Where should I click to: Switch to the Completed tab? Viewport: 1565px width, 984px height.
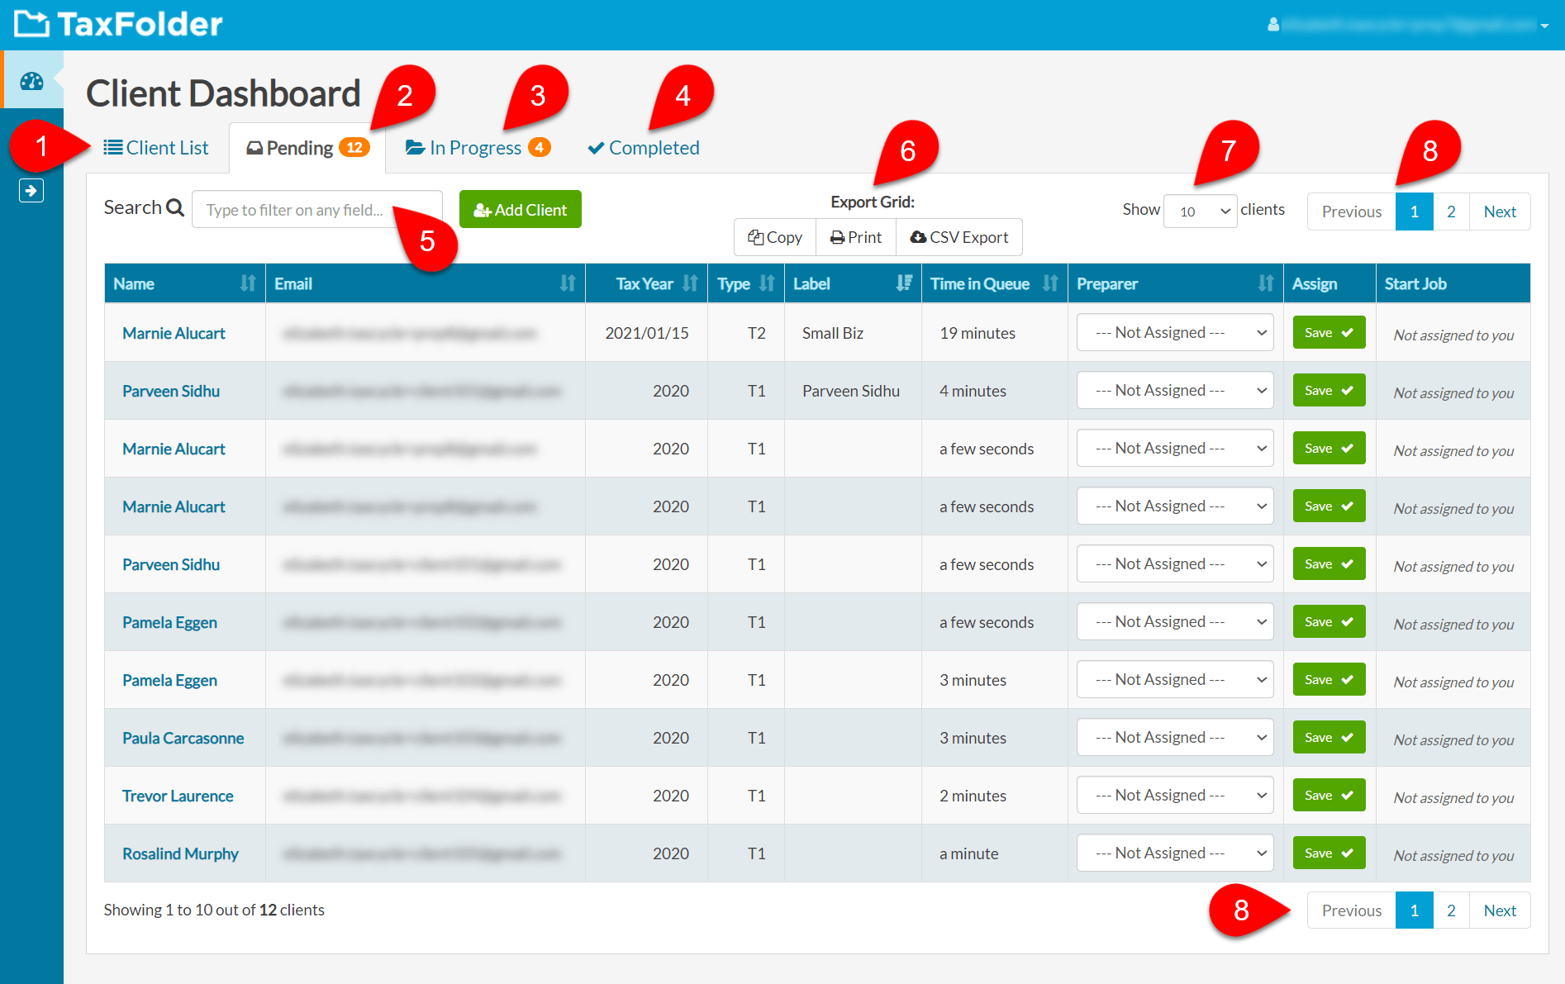[x=644, y=147]
